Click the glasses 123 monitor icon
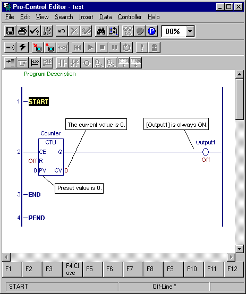The width and height of the screenshot is (246, 294). pyautogui.click(x=128, y=31)
